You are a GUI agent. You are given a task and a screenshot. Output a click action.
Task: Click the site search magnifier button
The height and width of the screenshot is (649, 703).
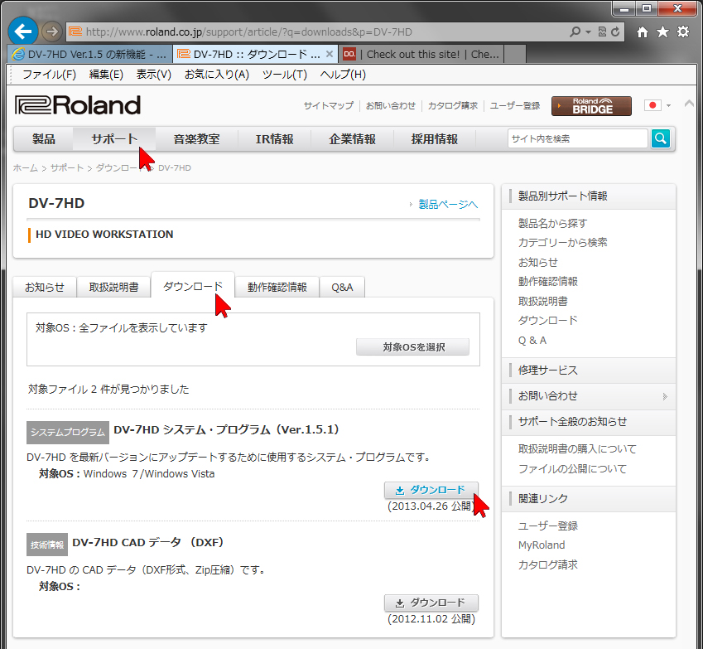[x=660, y=138]
